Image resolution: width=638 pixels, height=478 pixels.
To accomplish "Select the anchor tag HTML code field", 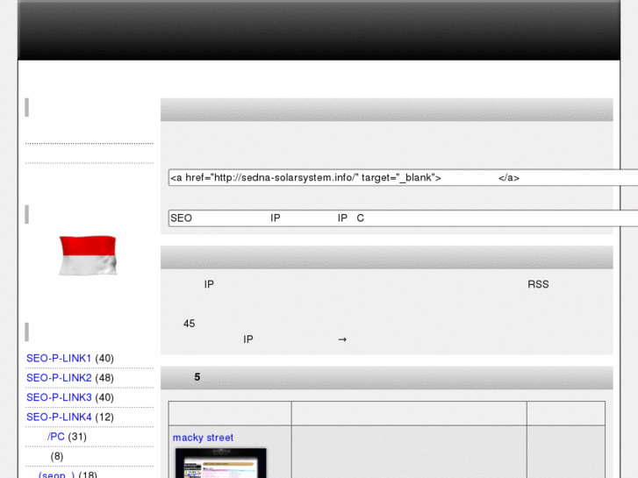I will [x=403, y=178].
